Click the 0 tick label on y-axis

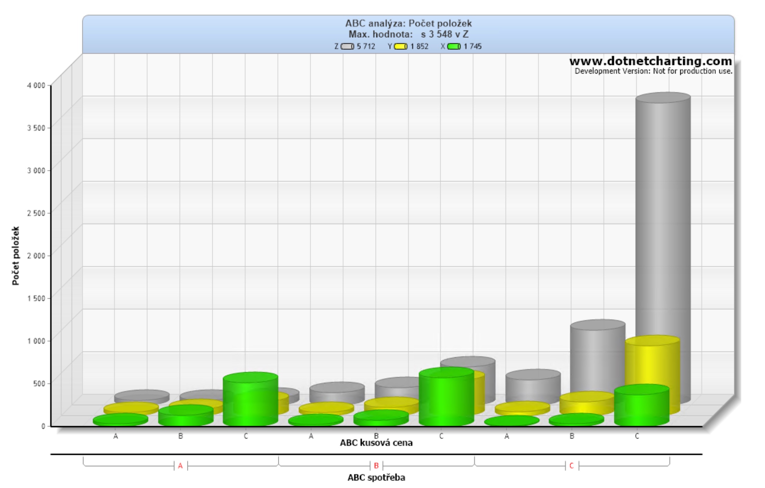pos(44,426)
